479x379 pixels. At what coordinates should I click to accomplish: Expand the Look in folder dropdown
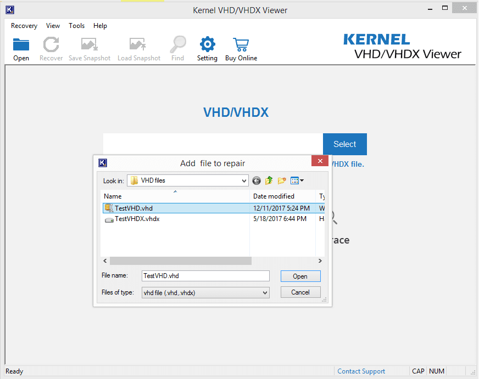pyautogui.click(x=244, y=181)
